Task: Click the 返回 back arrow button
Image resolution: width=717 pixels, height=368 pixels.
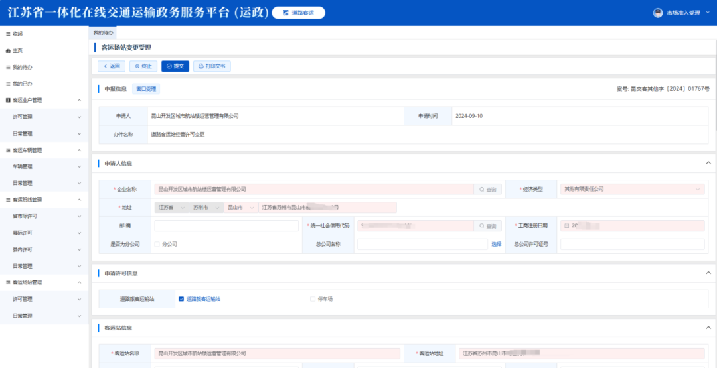Action: tap(111, 66)
